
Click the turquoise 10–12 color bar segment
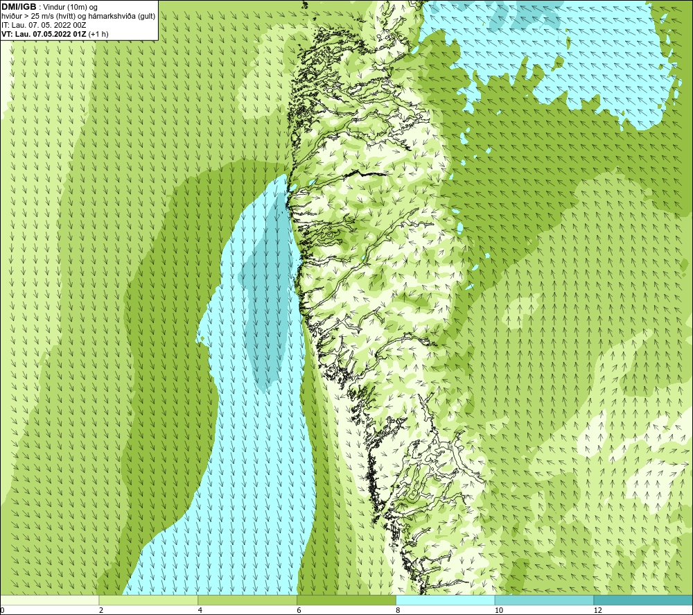[545, 600]
